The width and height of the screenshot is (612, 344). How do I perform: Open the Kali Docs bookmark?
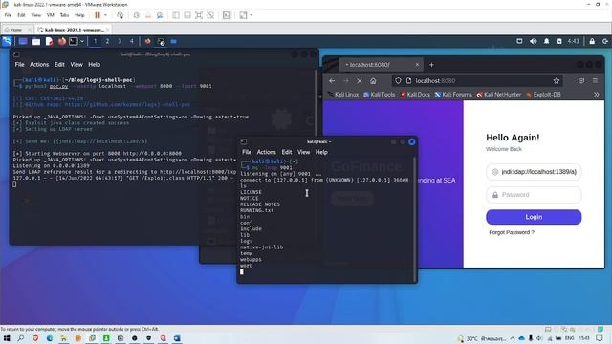pyautogui.click(x=415, y=95)
